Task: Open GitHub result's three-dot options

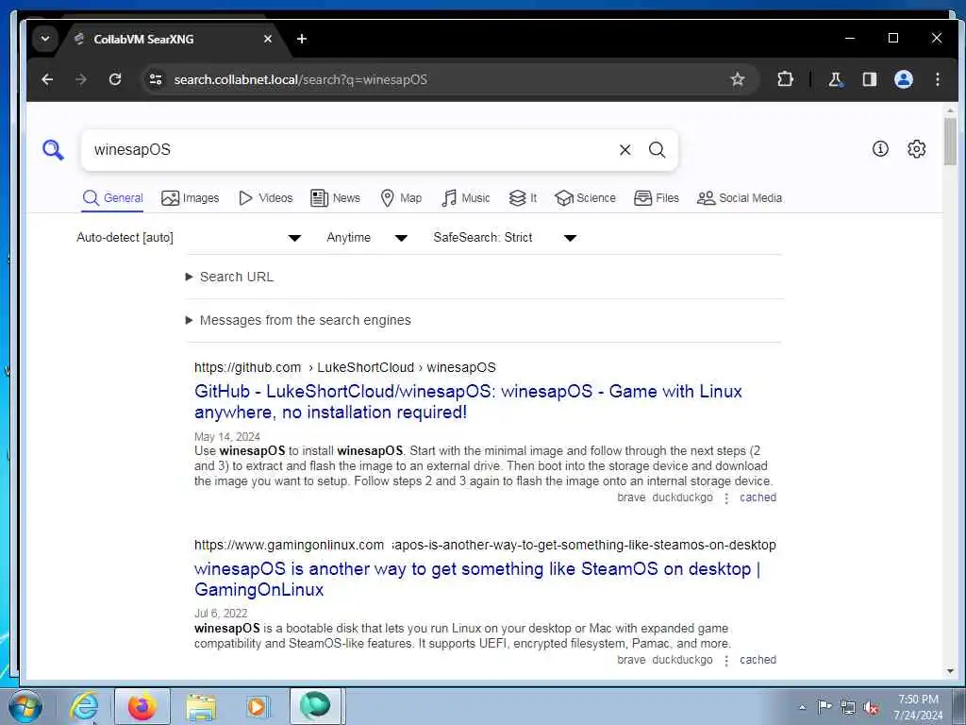Action: pyautogui.click(x=726, y=498)
